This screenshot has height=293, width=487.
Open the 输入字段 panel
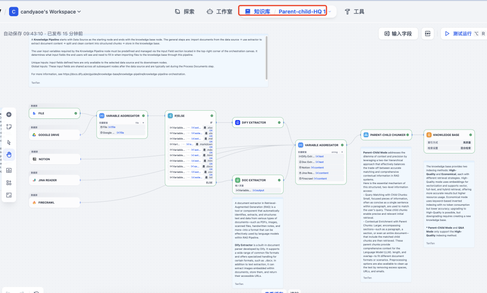tap(398, 33)
